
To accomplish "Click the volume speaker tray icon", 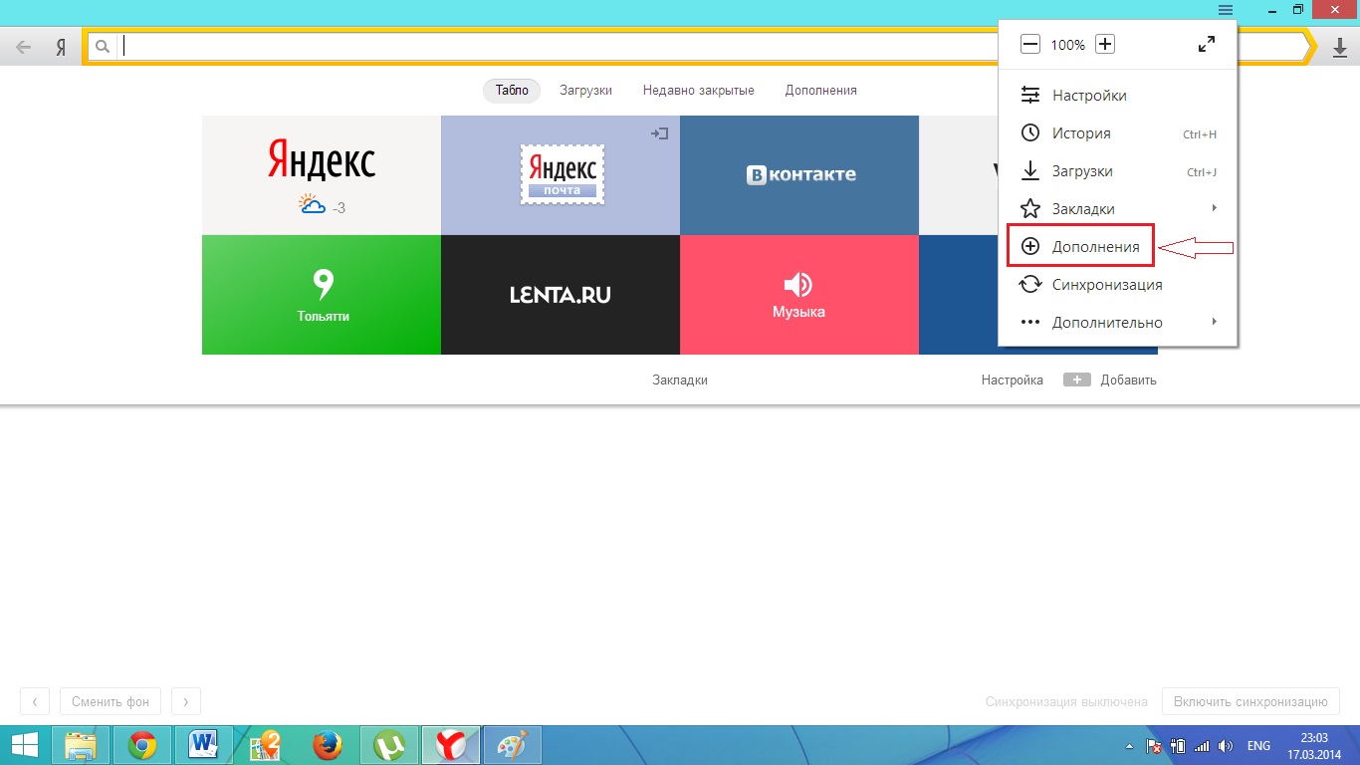I will [x=1226, y=746].
